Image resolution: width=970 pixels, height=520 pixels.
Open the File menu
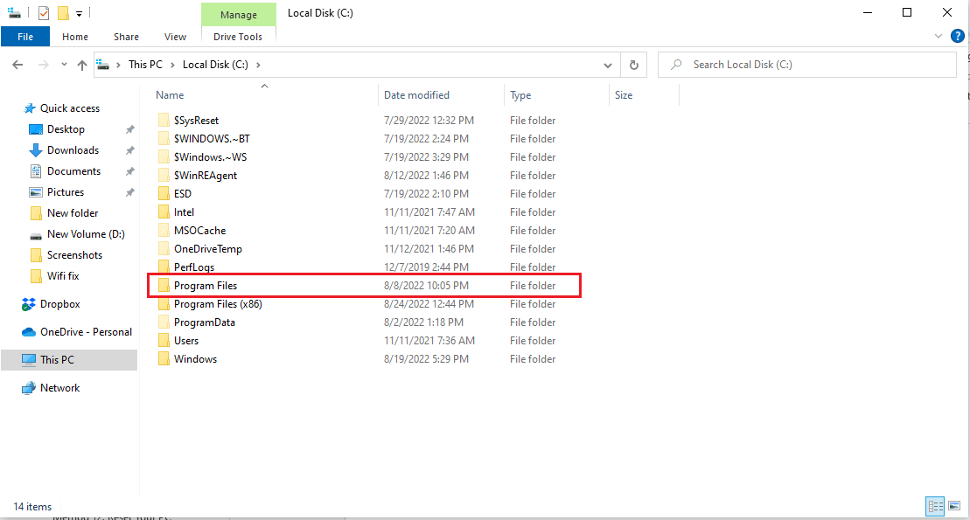25,37
